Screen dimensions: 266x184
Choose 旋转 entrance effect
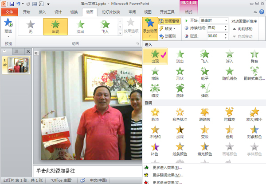(180, 91)
